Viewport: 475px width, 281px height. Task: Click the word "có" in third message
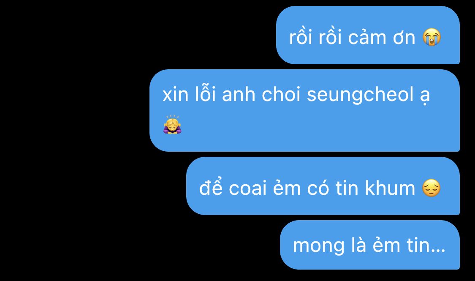[318, 187]
